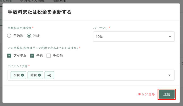Enable the その他 checkbox
The height and width of the screenshot is (106, 183).
click(x=49, y=56)
